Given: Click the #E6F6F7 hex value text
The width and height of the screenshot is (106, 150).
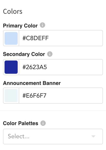Looking at the screenshot, I should click(x=34, y=96).
